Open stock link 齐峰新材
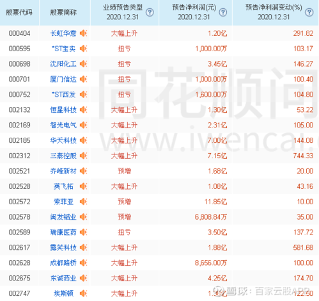The height and width of the screenshot is (301, 319). [63, 171]
